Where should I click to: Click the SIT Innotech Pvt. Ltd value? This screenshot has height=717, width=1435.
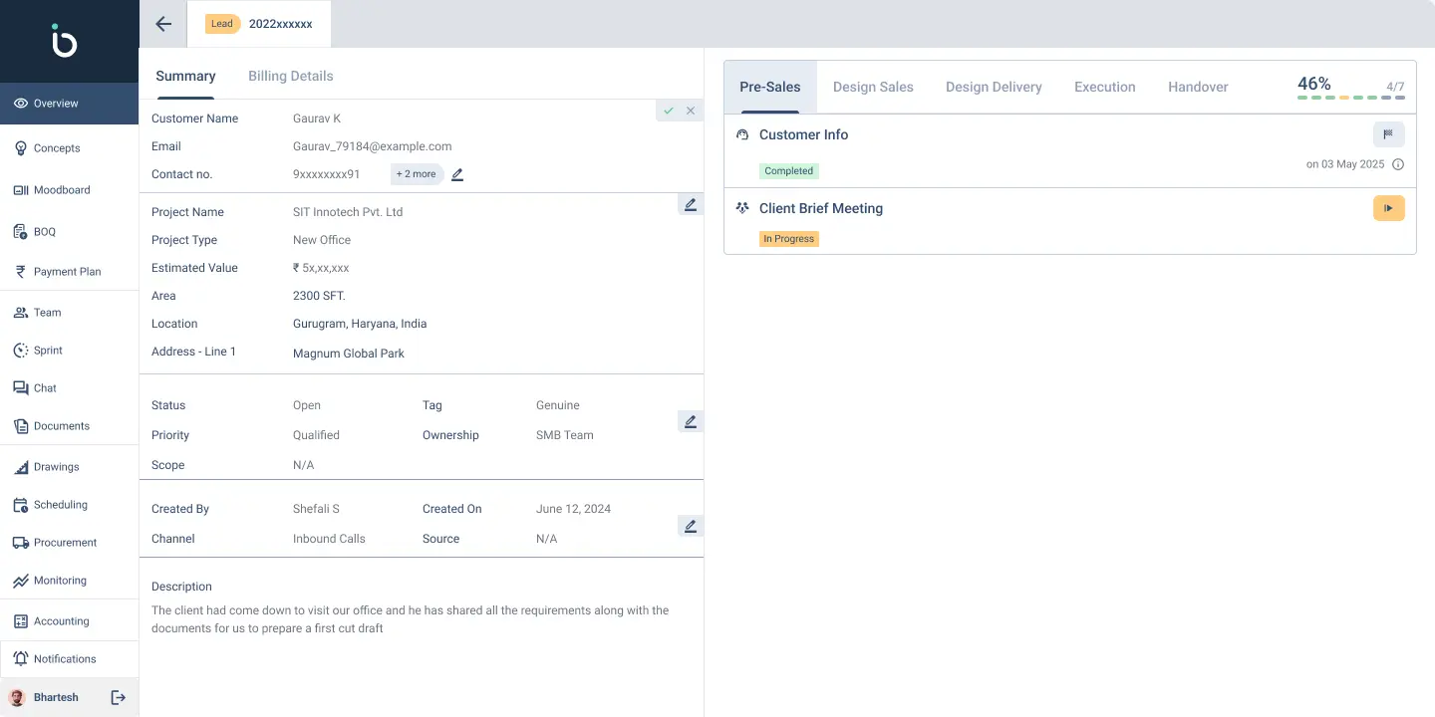[x=348, y=212]
